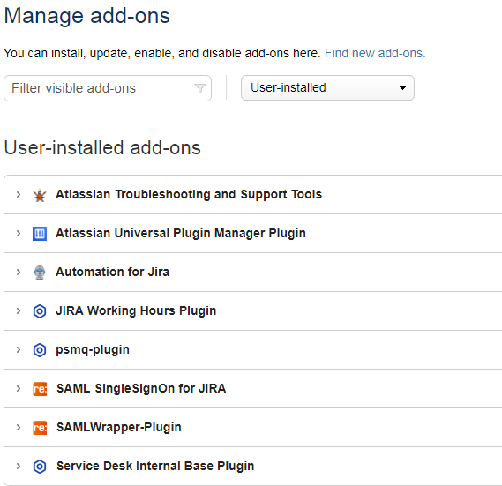Expand the Automation for Jira row
Image resolution: width=502 pixels, height=486 pixels.
click(19, 273)
